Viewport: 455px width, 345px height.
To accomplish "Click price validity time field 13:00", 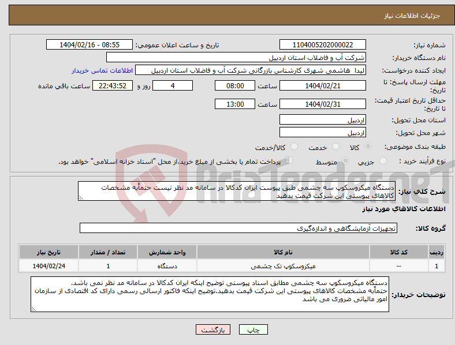I will tap(235, 104).
